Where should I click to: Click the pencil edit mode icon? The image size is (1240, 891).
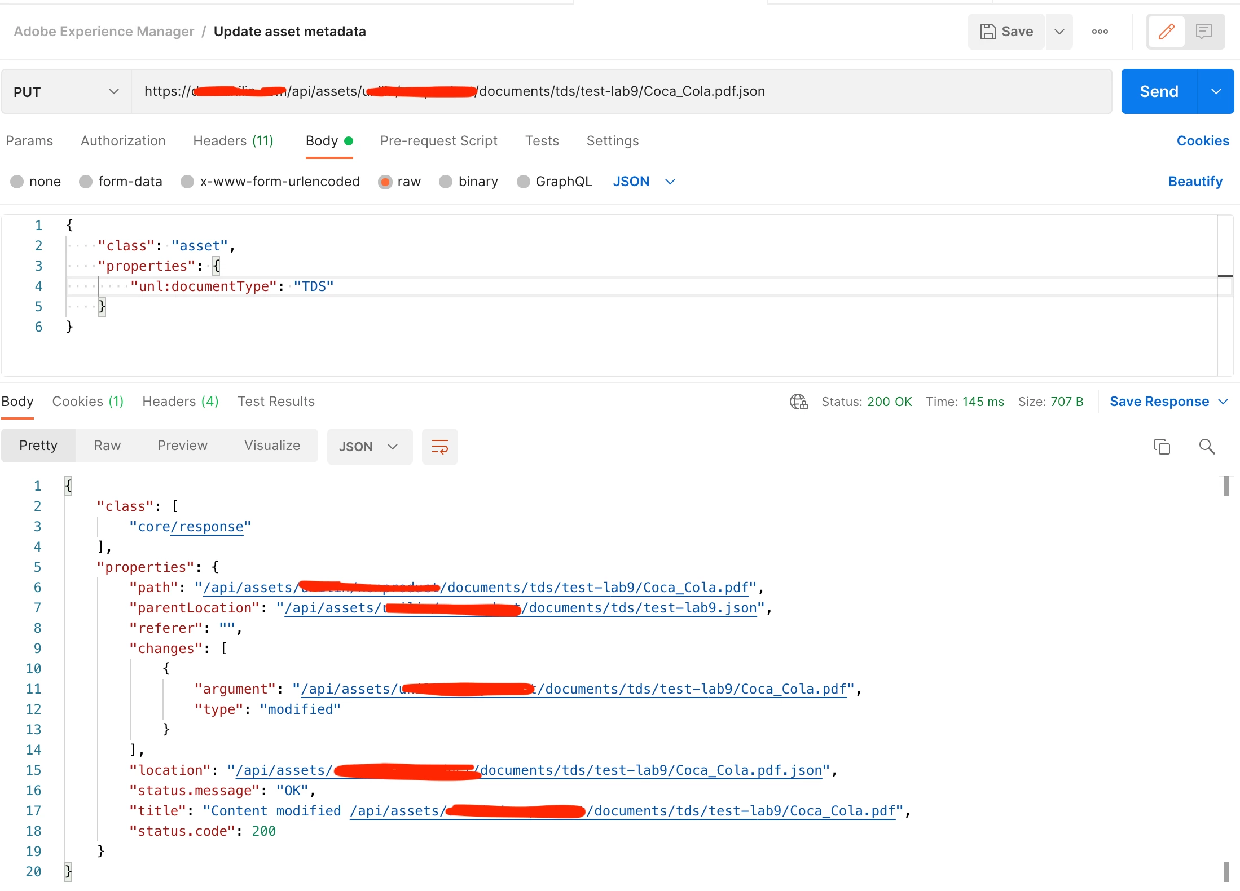1166,32
